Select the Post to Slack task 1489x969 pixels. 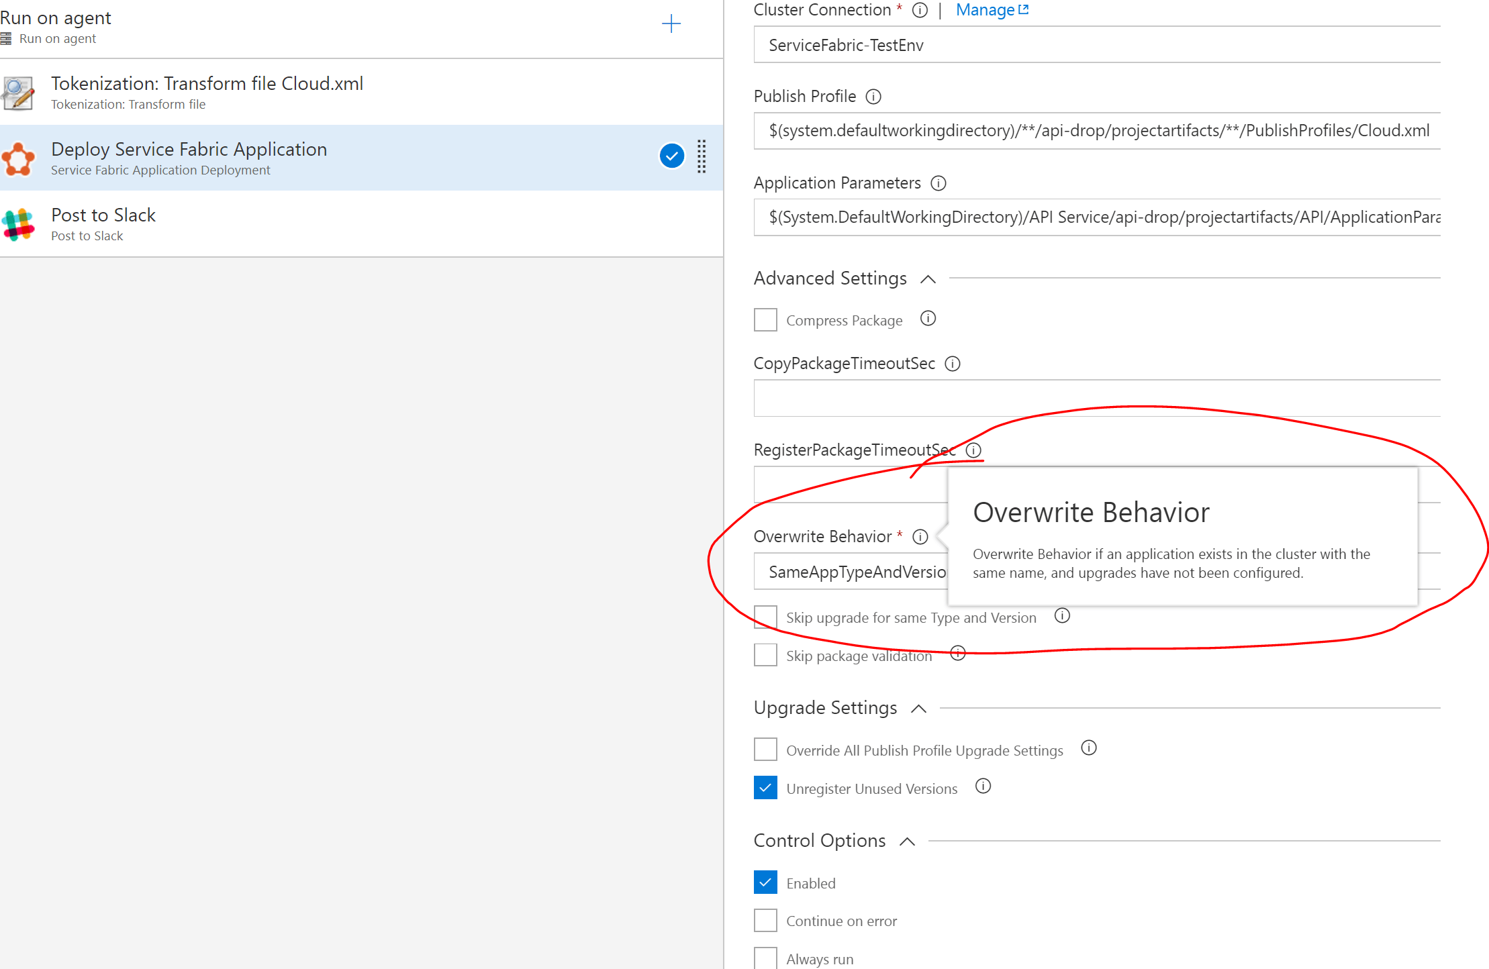269,223
